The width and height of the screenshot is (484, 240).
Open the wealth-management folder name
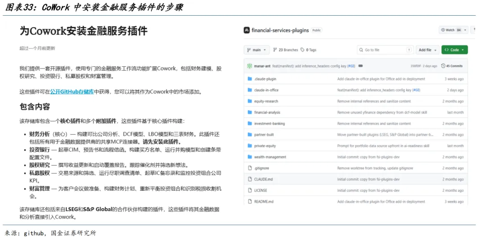270,157
